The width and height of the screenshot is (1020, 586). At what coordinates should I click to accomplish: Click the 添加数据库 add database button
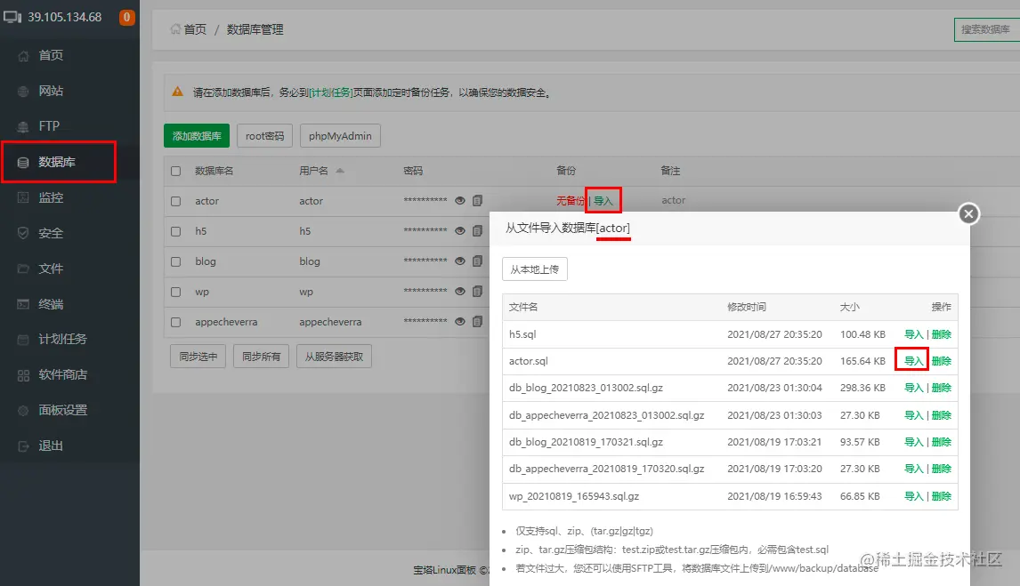[x=195, y=135]
